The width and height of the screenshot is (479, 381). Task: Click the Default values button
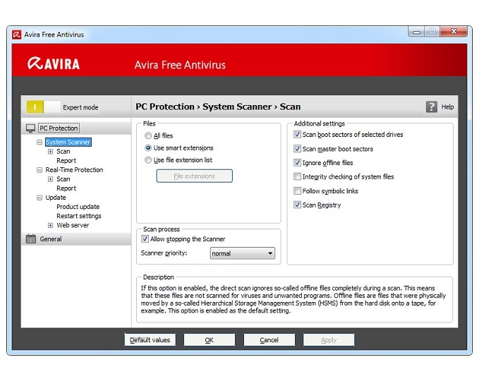150,340
